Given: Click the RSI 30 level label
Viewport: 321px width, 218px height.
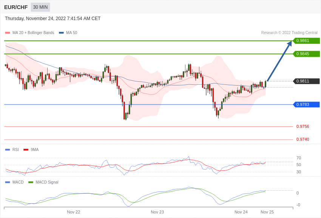Looking at the screenshot, I should 299,172.
